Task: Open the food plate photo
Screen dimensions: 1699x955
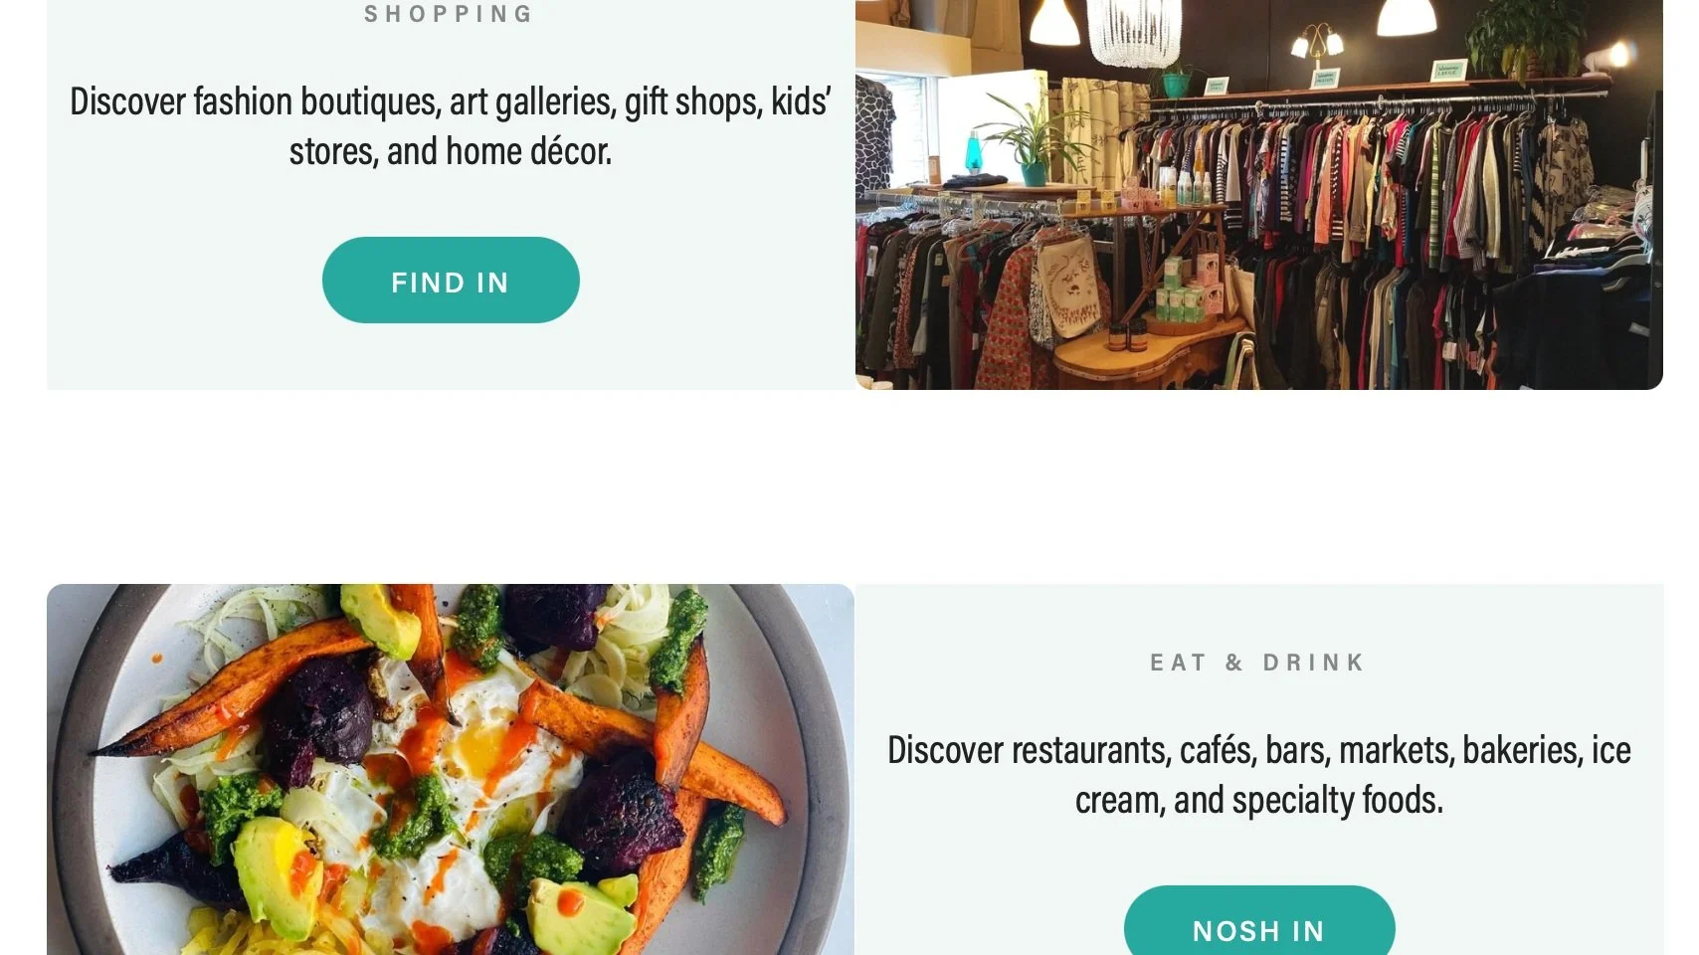Action: 451,769
